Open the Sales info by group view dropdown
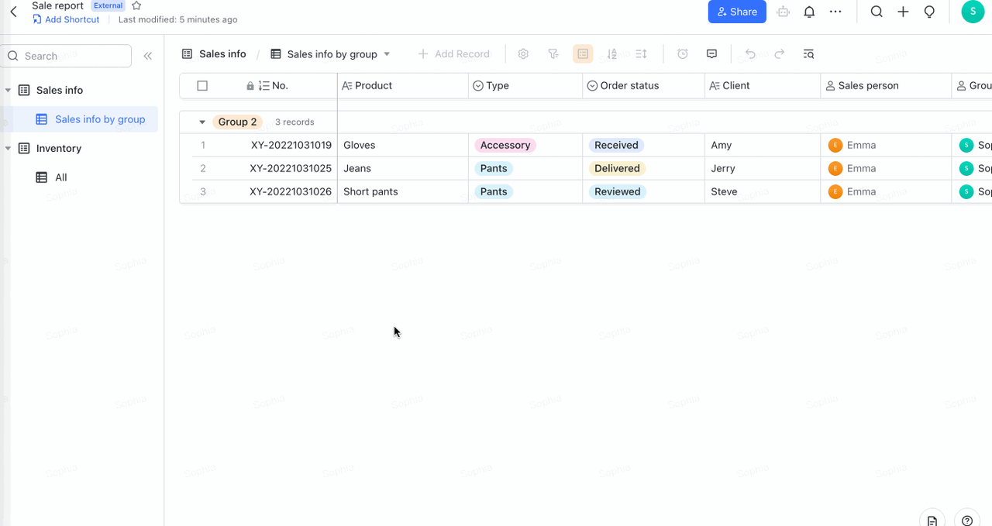This screenshot has width=992, height=526. coord(387,54)
